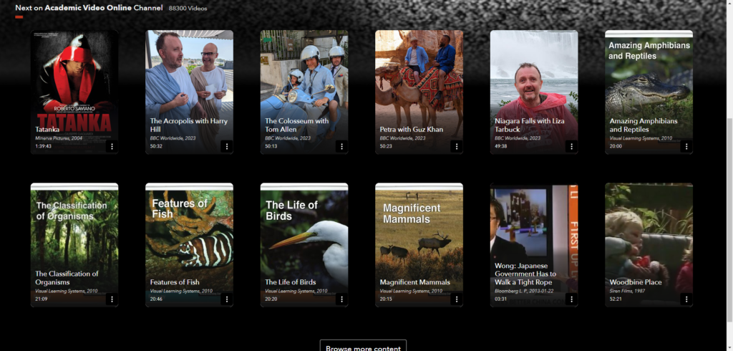
Task: Open The Life of Birds title link
Action: (291, 282)
